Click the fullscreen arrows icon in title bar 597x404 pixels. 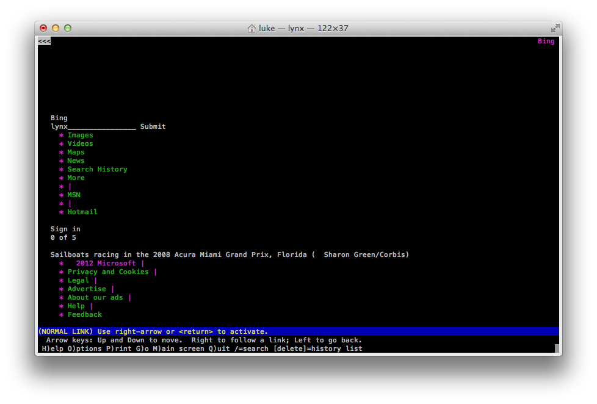coord(554,28)
